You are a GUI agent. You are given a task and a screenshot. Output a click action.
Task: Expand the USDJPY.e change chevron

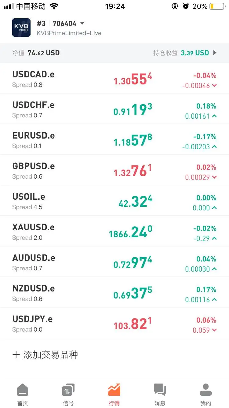click(x=214, y=330)
